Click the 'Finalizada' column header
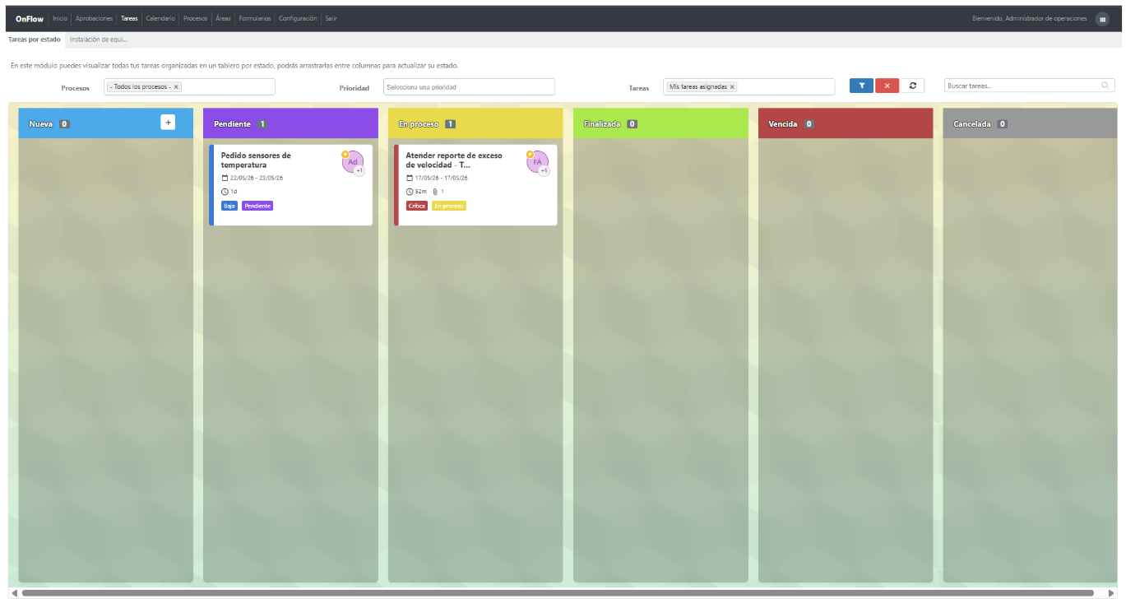This screenshot has width=1126, height=608. pos(660,123)
